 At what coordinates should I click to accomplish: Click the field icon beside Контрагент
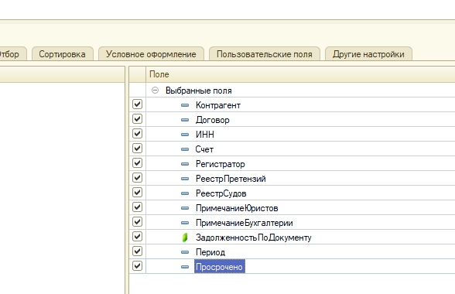[x=185, y=105]
